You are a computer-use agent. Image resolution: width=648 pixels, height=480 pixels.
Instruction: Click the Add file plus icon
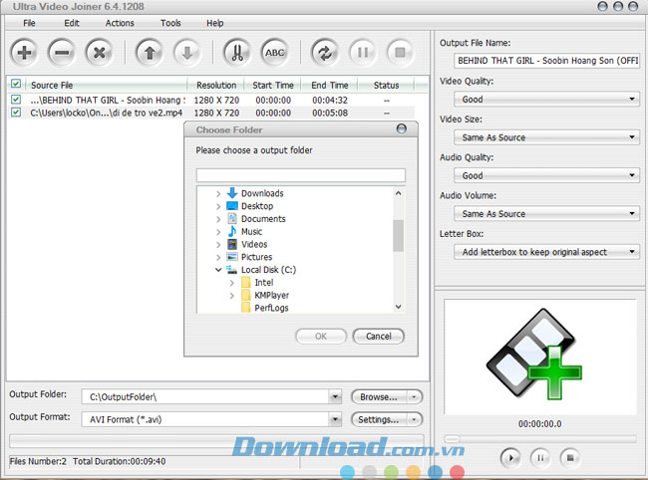tap(24, 53)
